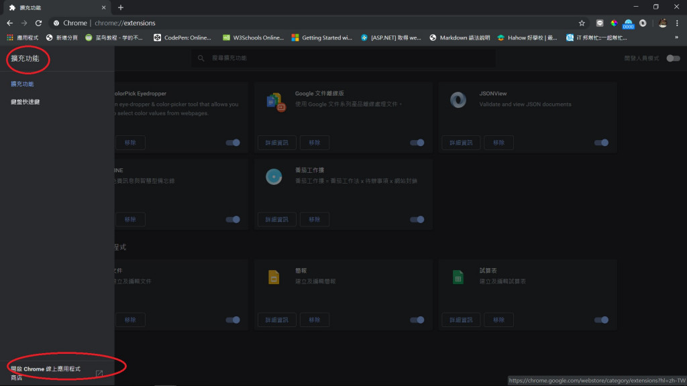Open the LINE extension icon in toolbar
The image size is (687, 386).
600,23
